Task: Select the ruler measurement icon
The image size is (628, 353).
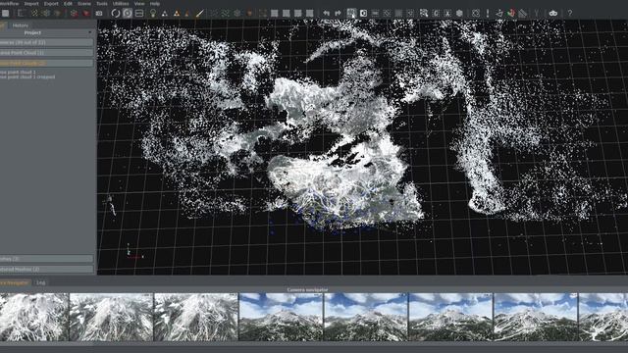Action: 523,13
